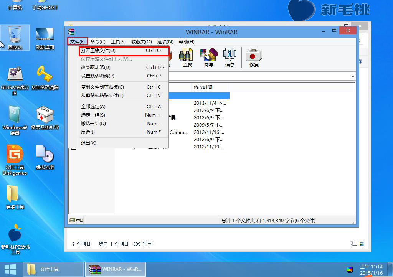This screenshot has width=393, height=277.
Task: Select the Windows安装器 desktop icon
Action: point(15,120)
